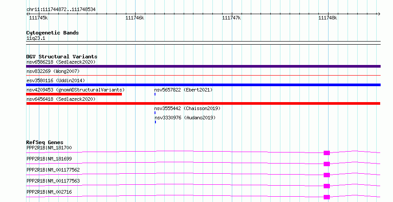This screenshot has height=202, width=393.
Task: Select the small blue nsv5657822 marker
Action: (155, 94)
